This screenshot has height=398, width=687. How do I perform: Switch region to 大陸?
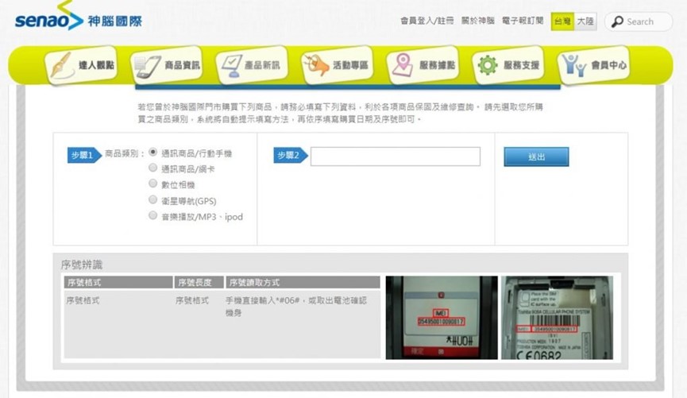(x=585, y=21)
